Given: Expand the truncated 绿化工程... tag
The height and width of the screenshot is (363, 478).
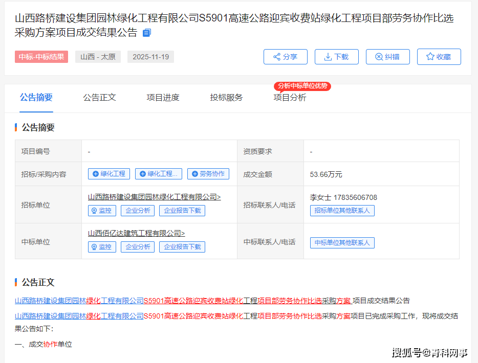Looking at the screenshot, I should pos(158,174).
